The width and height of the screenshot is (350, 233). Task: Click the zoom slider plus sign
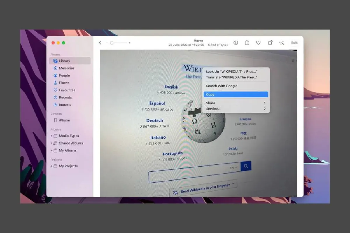[x=130, y=43]
